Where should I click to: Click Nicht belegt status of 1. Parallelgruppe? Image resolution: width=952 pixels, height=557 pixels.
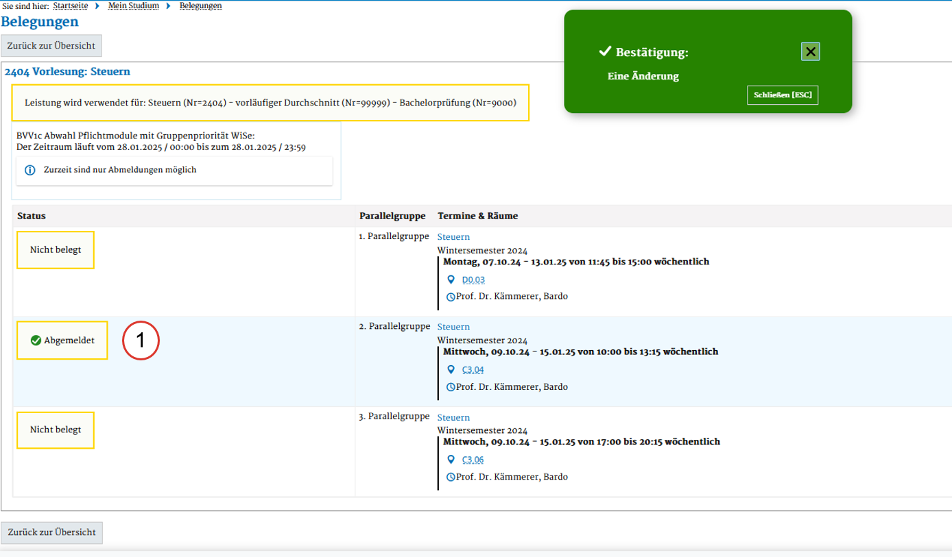pos(56,250)
